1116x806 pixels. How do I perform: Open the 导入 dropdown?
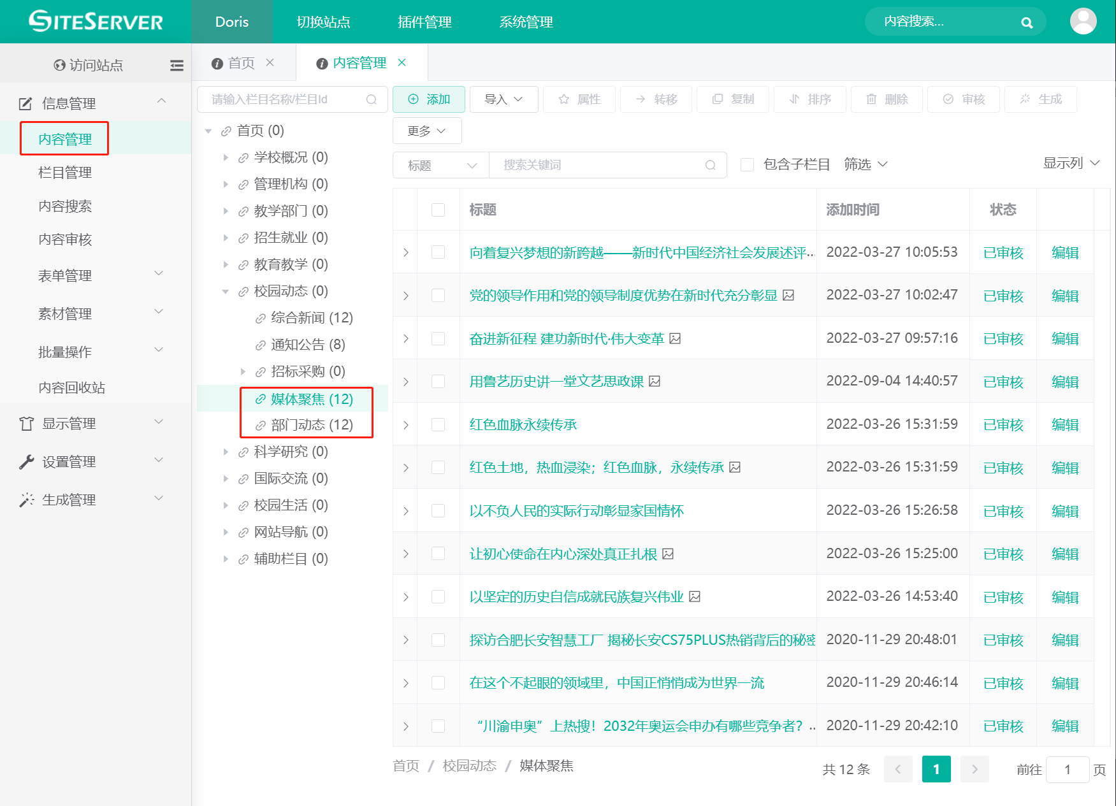click(x=504, y=99)
